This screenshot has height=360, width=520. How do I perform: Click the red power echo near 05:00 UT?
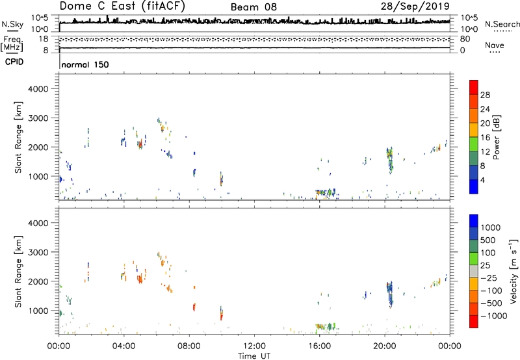tap(140, 144)
